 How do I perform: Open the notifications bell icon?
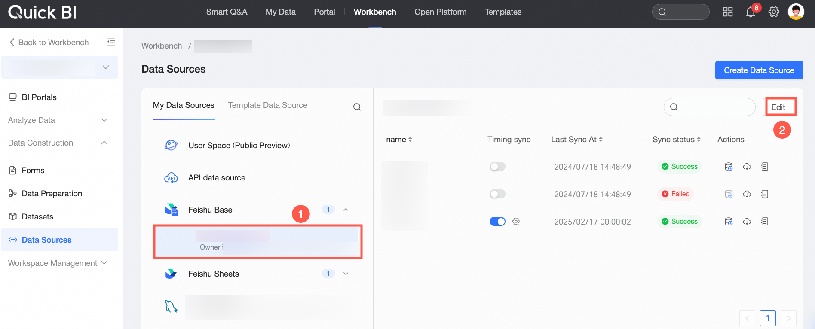[751, 12]
